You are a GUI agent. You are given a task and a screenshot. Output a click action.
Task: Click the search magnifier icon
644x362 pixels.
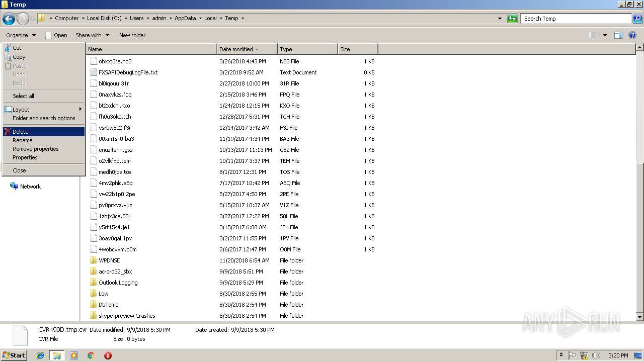point(637,19)
